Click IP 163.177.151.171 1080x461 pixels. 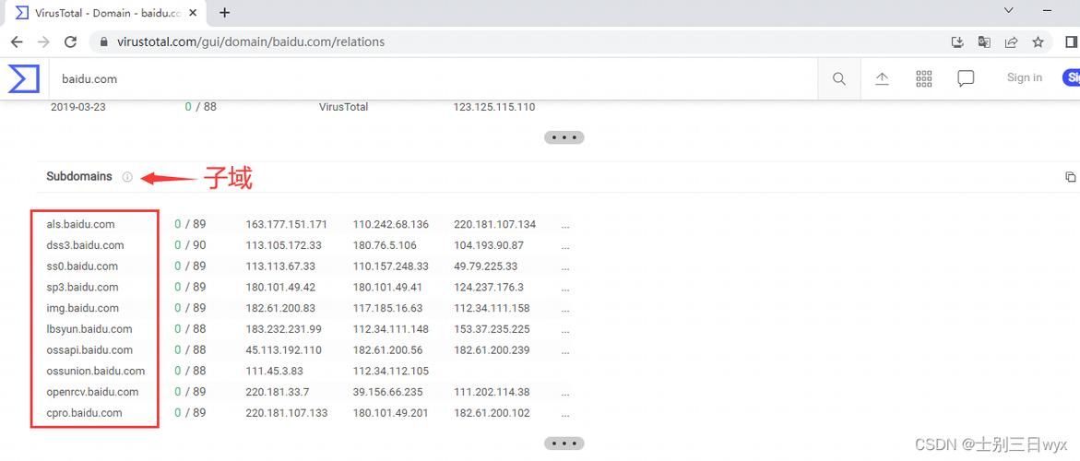click(x=287, y=224)
